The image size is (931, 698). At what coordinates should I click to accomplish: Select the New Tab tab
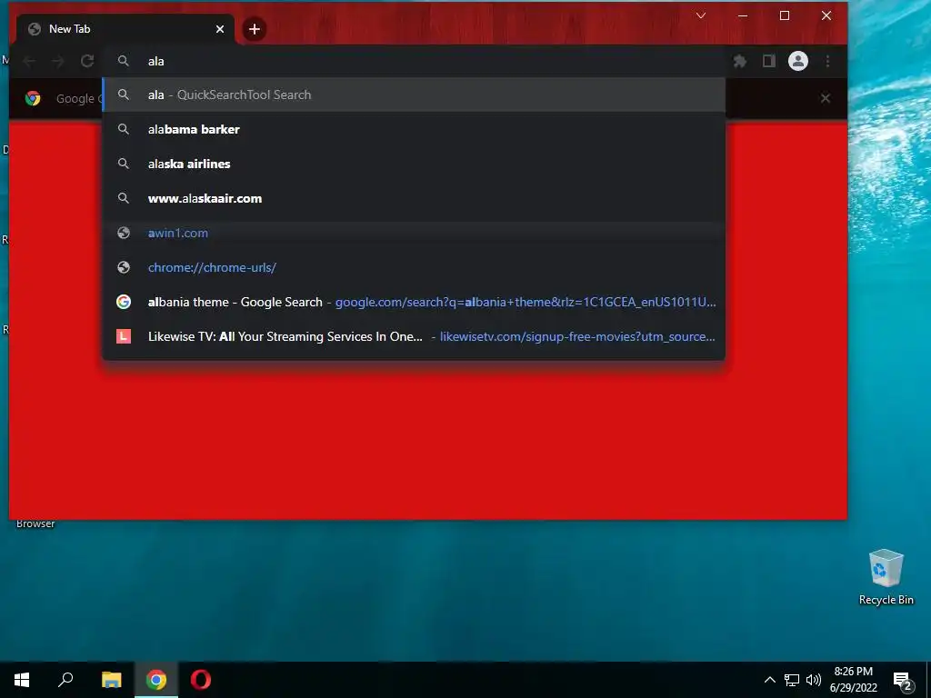point(125,29)
